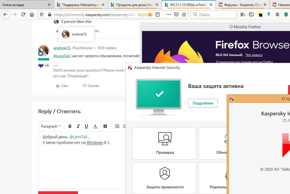Click the "Practitioner" rank label
This screenshot has width=290, height=194.
(x=83, y=48)
